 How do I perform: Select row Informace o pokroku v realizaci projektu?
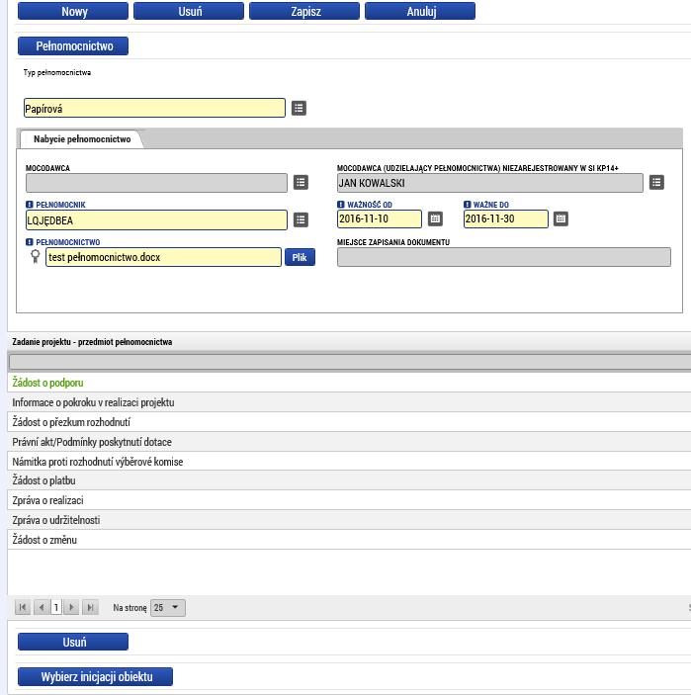[349, 402]
